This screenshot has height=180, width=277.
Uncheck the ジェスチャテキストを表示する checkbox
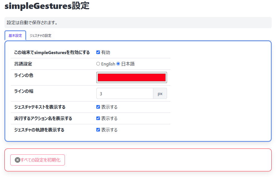coord(98,107)
